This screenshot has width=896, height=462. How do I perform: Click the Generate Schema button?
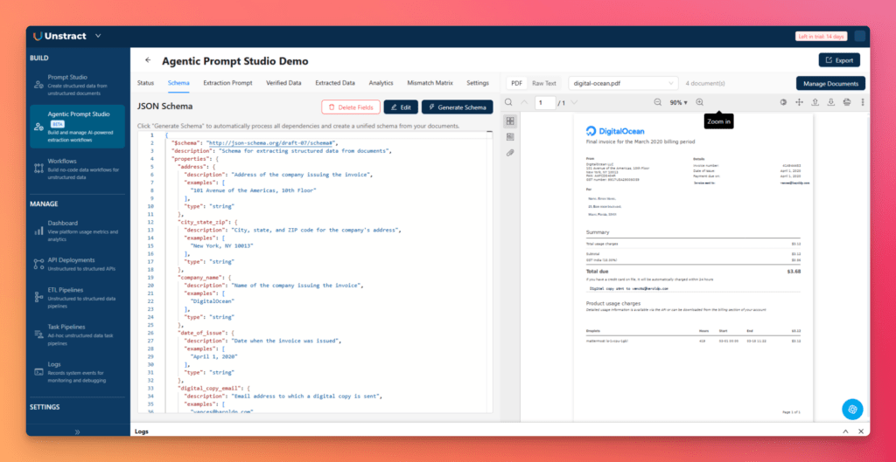point(457,107)
